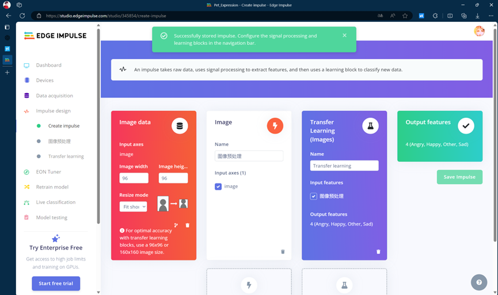This screenshot has width=498, height=295.
Task: Click the Image data database icon
Action: [x=180, y=126]
